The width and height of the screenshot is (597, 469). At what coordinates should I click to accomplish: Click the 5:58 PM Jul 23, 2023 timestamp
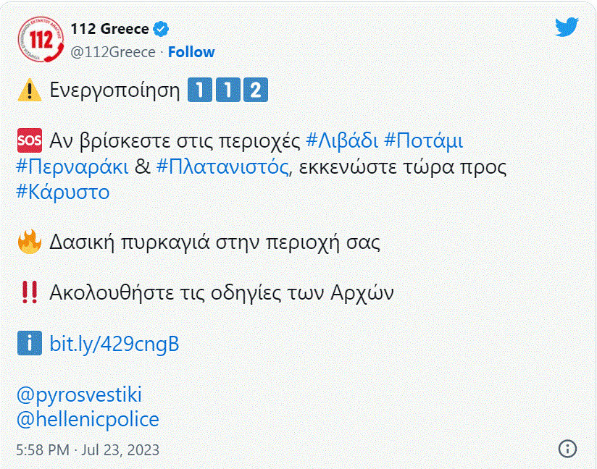coord(88,449)
